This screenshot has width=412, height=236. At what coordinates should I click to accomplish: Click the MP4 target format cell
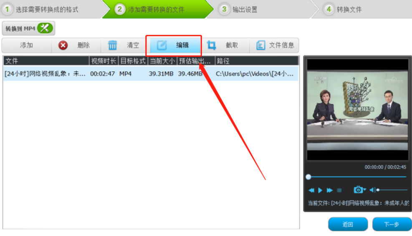tap(125, 74)
